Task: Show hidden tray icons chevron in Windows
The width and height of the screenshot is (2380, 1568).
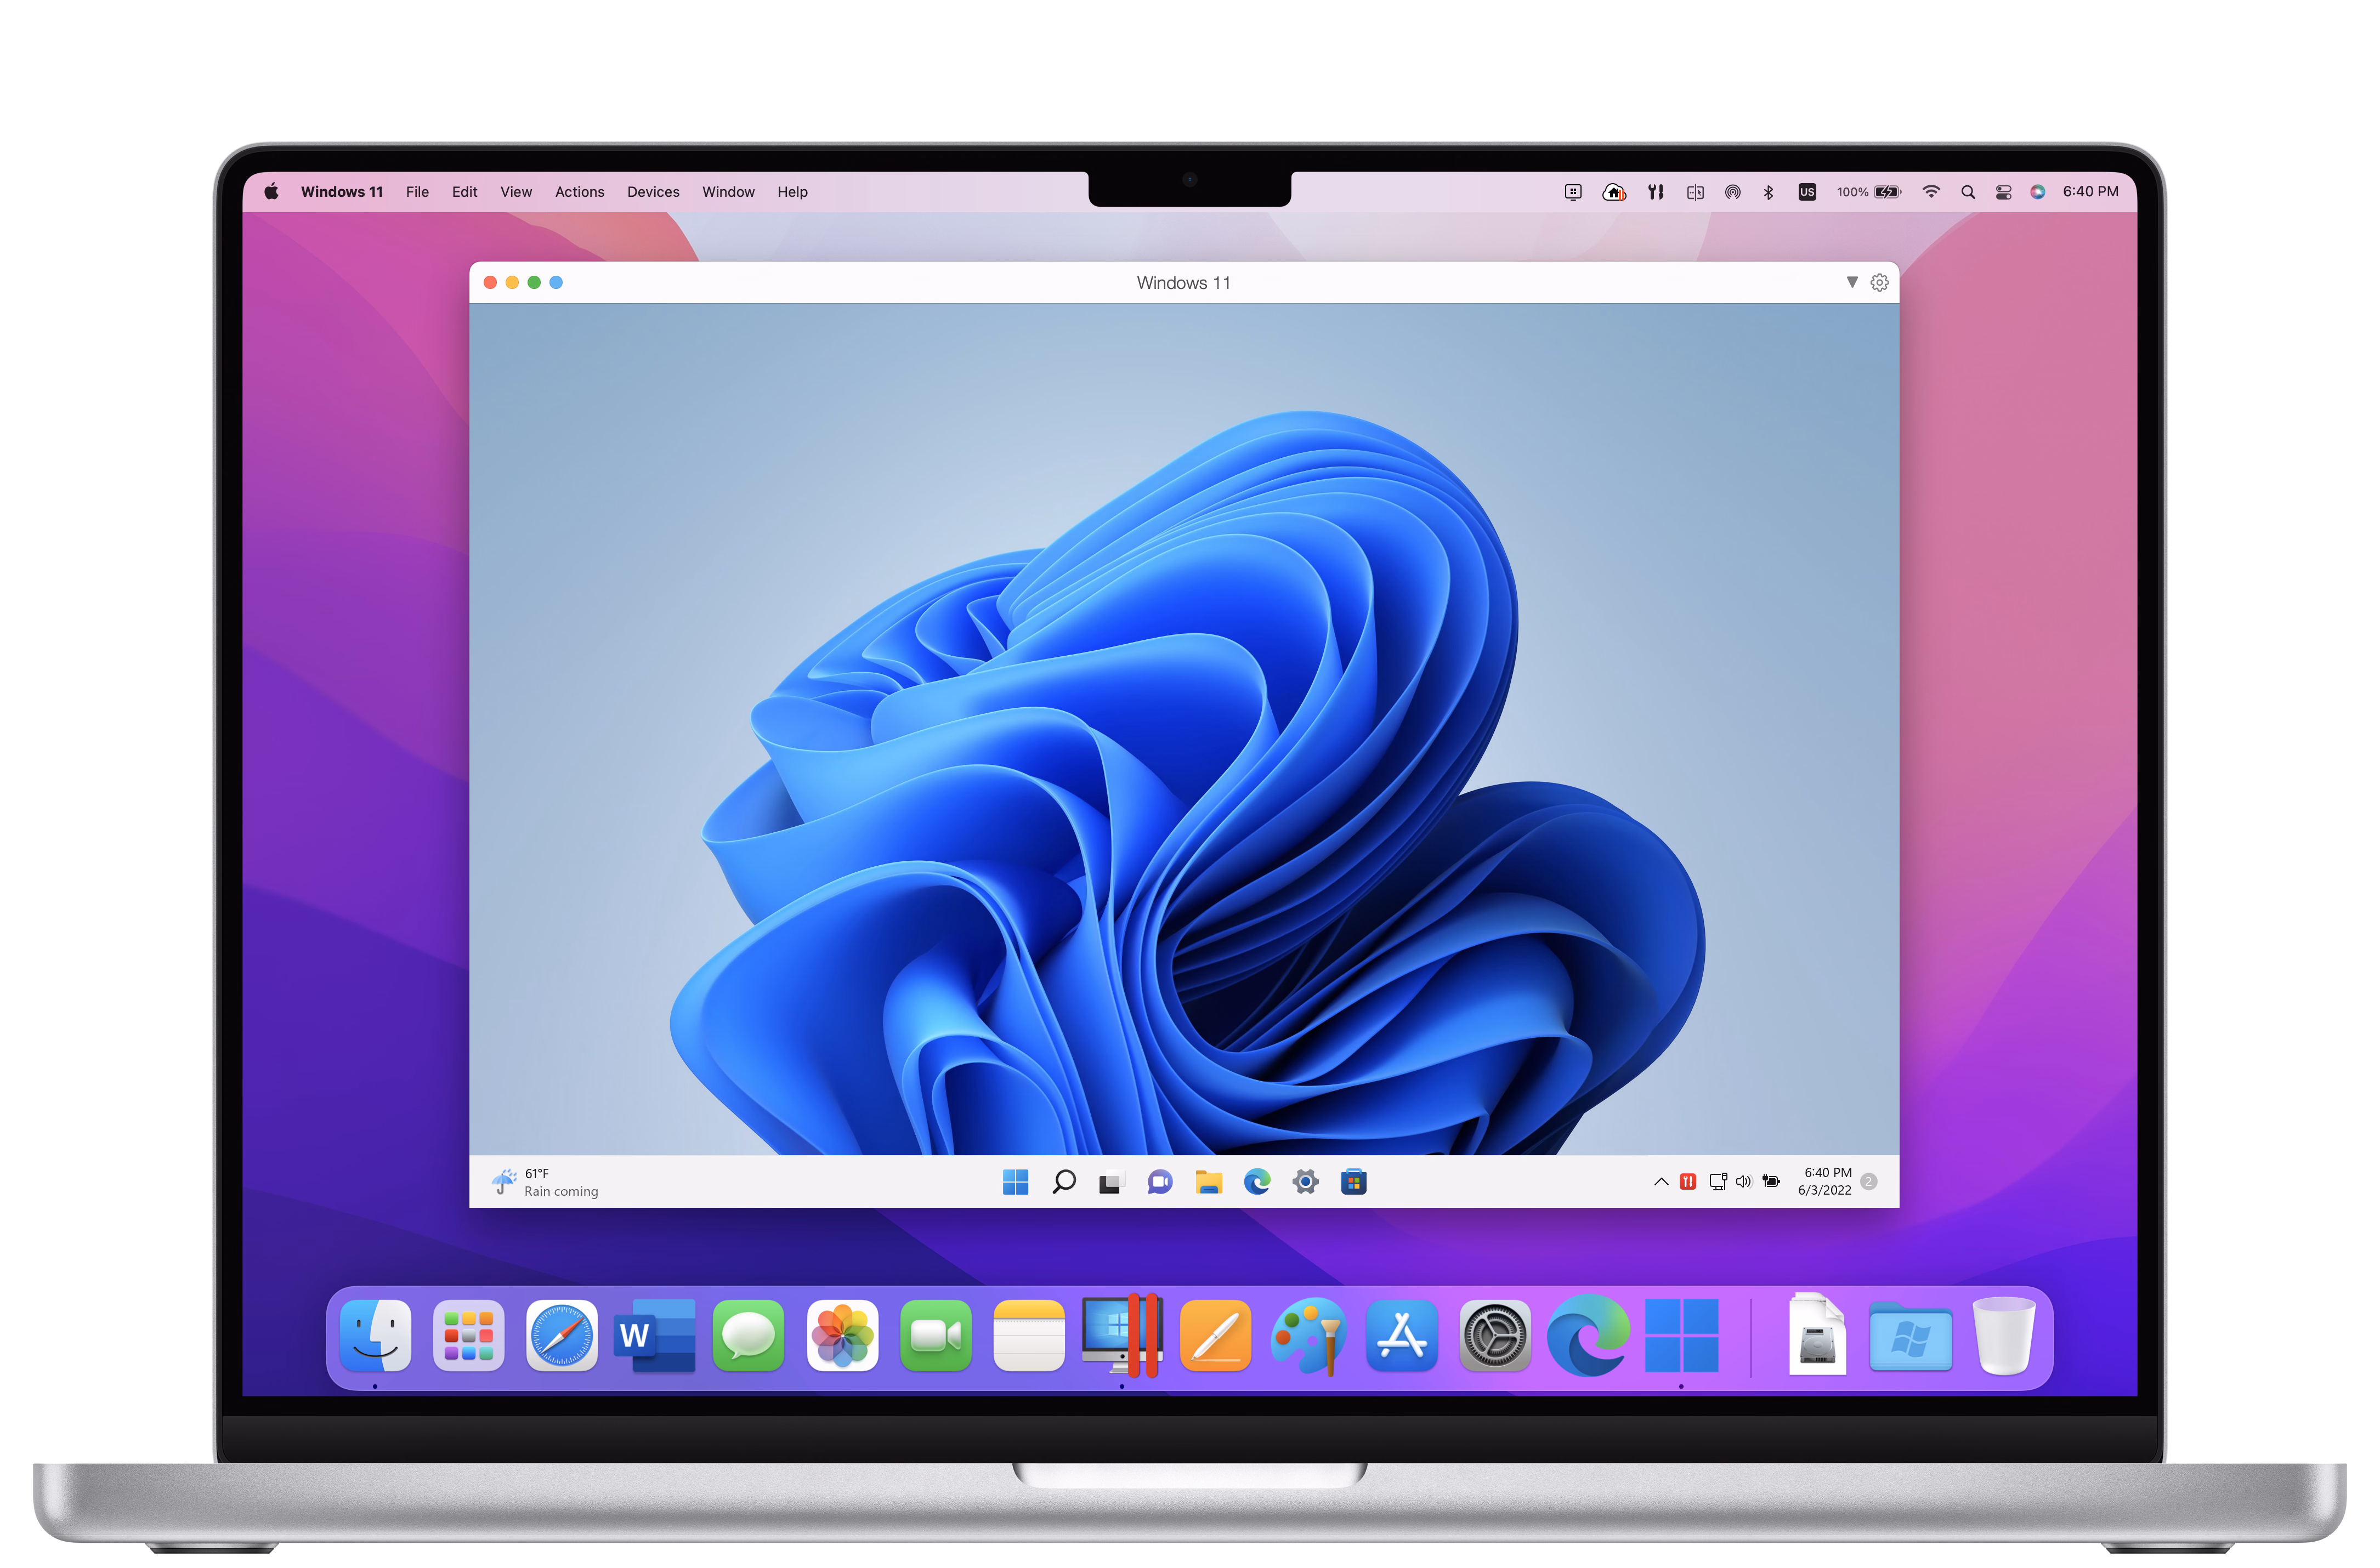Action: pos(1661,1182)
